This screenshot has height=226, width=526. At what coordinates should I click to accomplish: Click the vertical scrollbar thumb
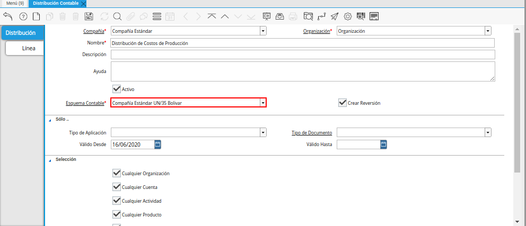pos(517,102)
